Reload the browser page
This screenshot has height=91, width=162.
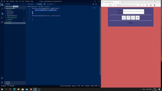(x=110, y=5)
